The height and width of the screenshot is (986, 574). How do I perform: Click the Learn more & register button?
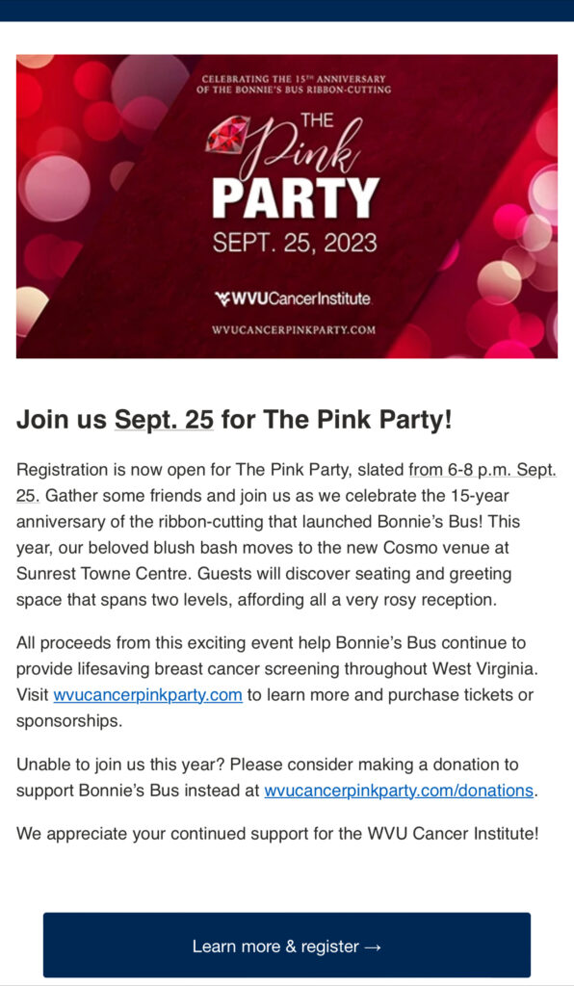tap(287, 946)
